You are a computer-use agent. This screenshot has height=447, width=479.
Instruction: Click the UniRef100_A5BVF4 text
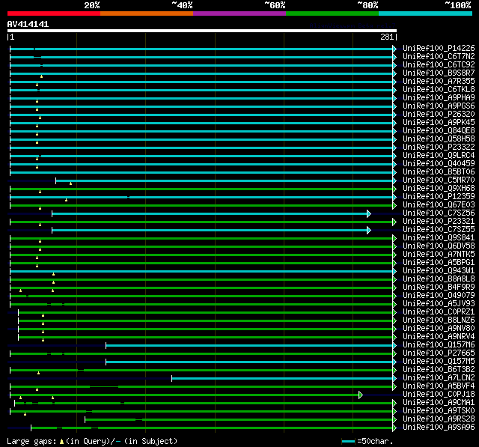pos(439,386)
